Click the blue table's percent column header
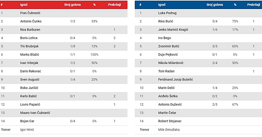Viewport: 262px width, 137px height. tap(235, 5)
